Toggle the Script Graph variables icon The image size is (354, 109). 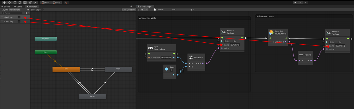146,10
